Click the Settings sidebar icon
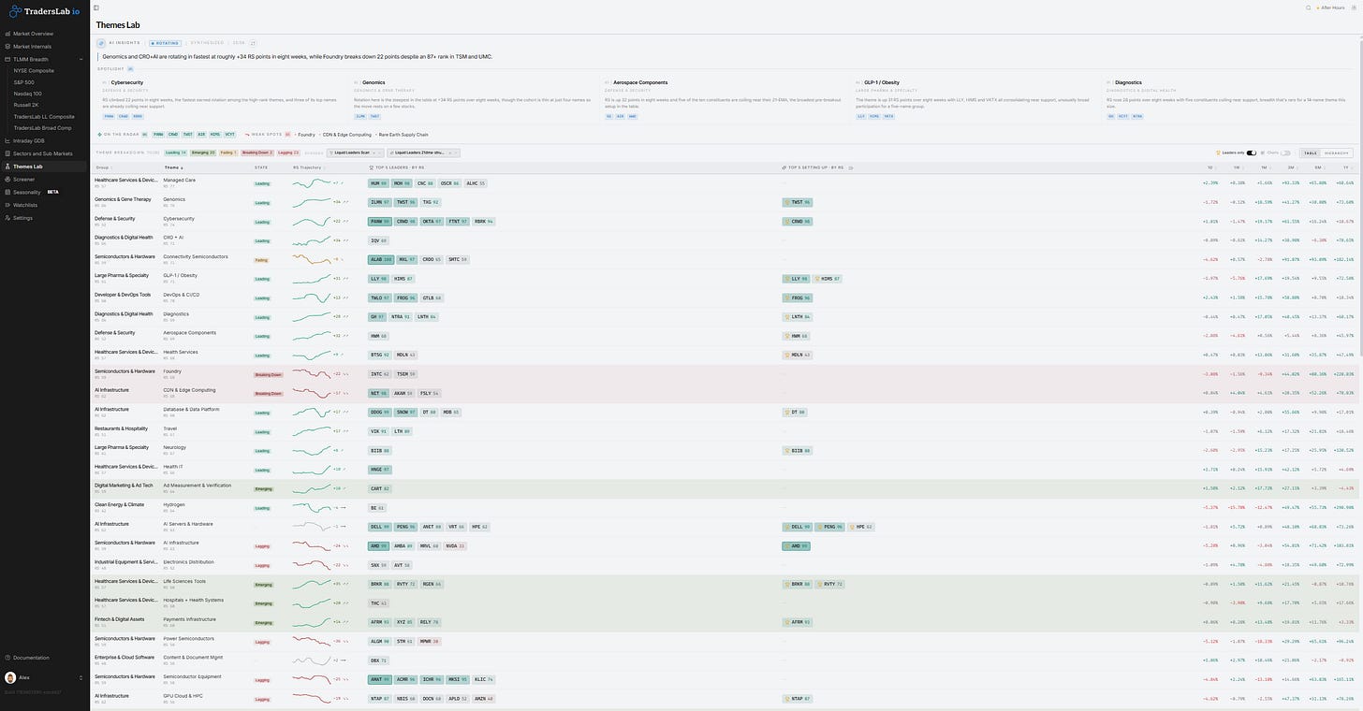 pos(7,218)
